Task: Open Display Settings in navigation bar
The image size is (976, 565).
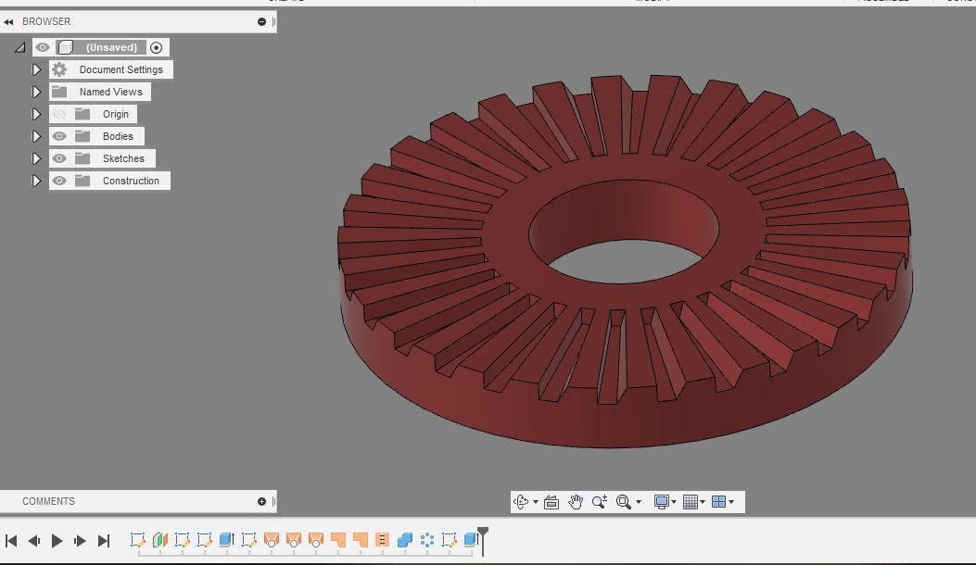Action: tap(663, 501)
